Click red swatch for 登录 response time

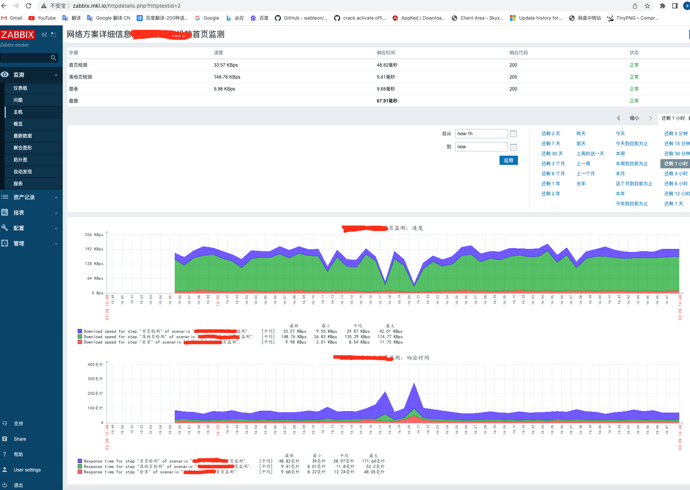tap(80, 472)
